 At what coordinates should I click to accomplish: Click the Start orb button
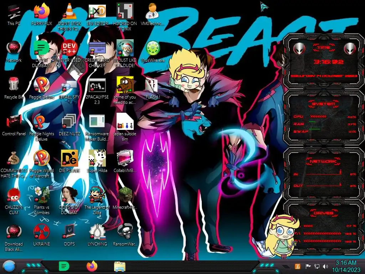[9, 266]
